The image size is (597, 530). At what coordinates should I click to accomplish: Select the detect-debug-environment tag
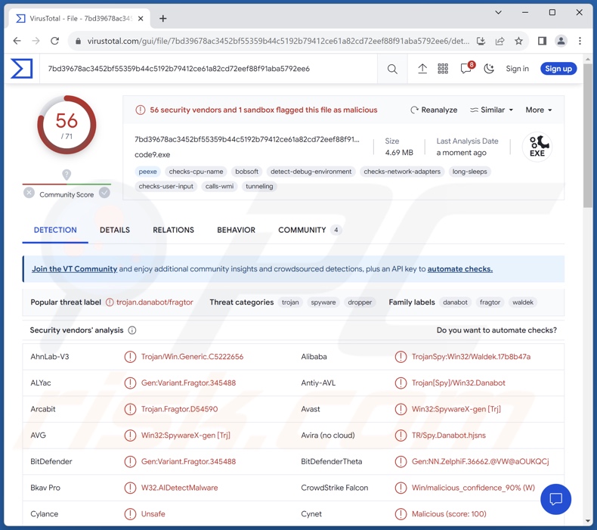(x=311, y=172)
